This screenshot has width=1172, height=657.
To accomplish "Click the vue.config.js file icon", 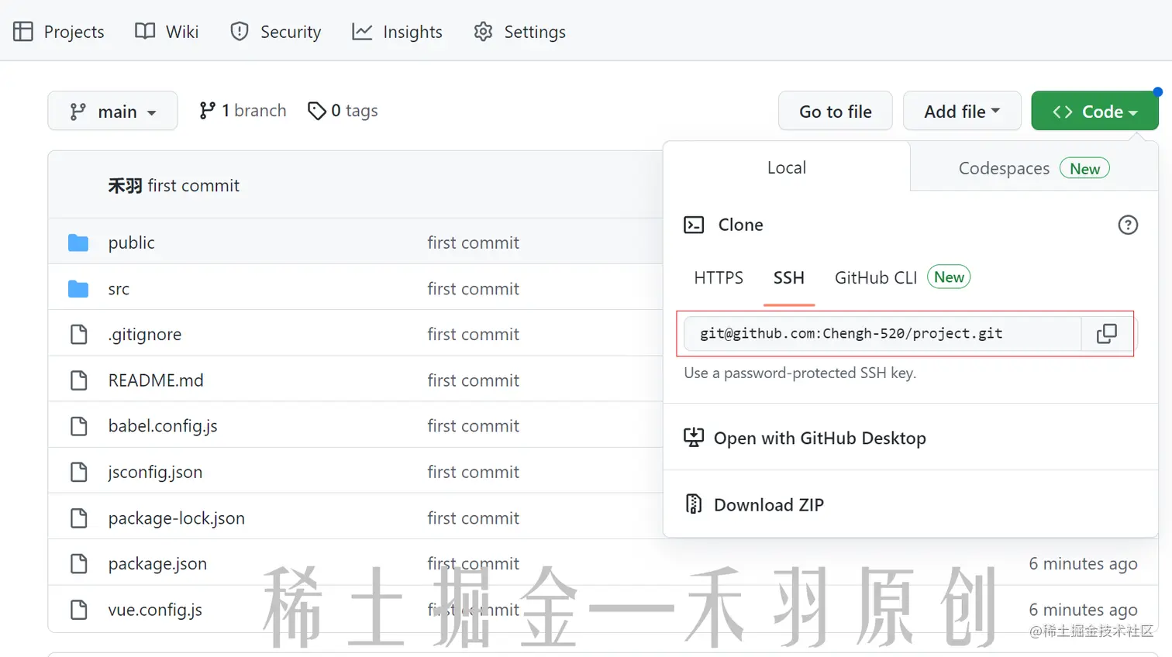I will pyautogui.click(x=78, y=610).
